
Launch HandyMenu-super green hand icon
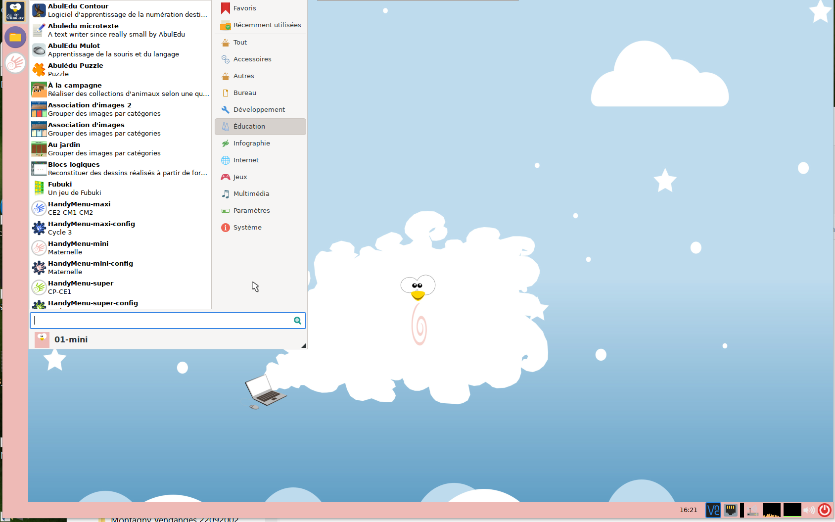coord(39,287)
